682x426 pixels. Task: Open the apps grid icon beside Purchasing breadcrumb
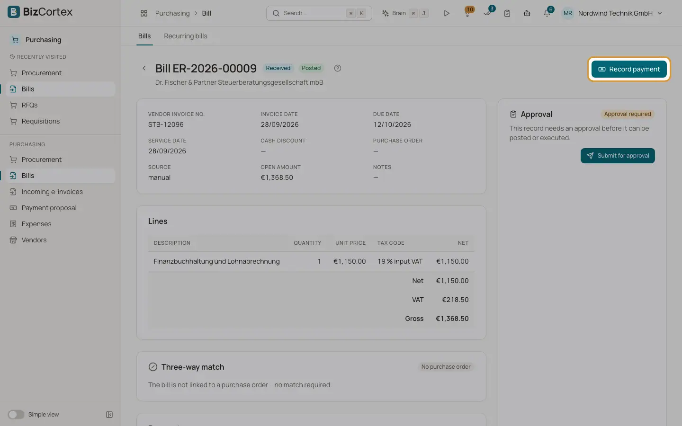144,13
